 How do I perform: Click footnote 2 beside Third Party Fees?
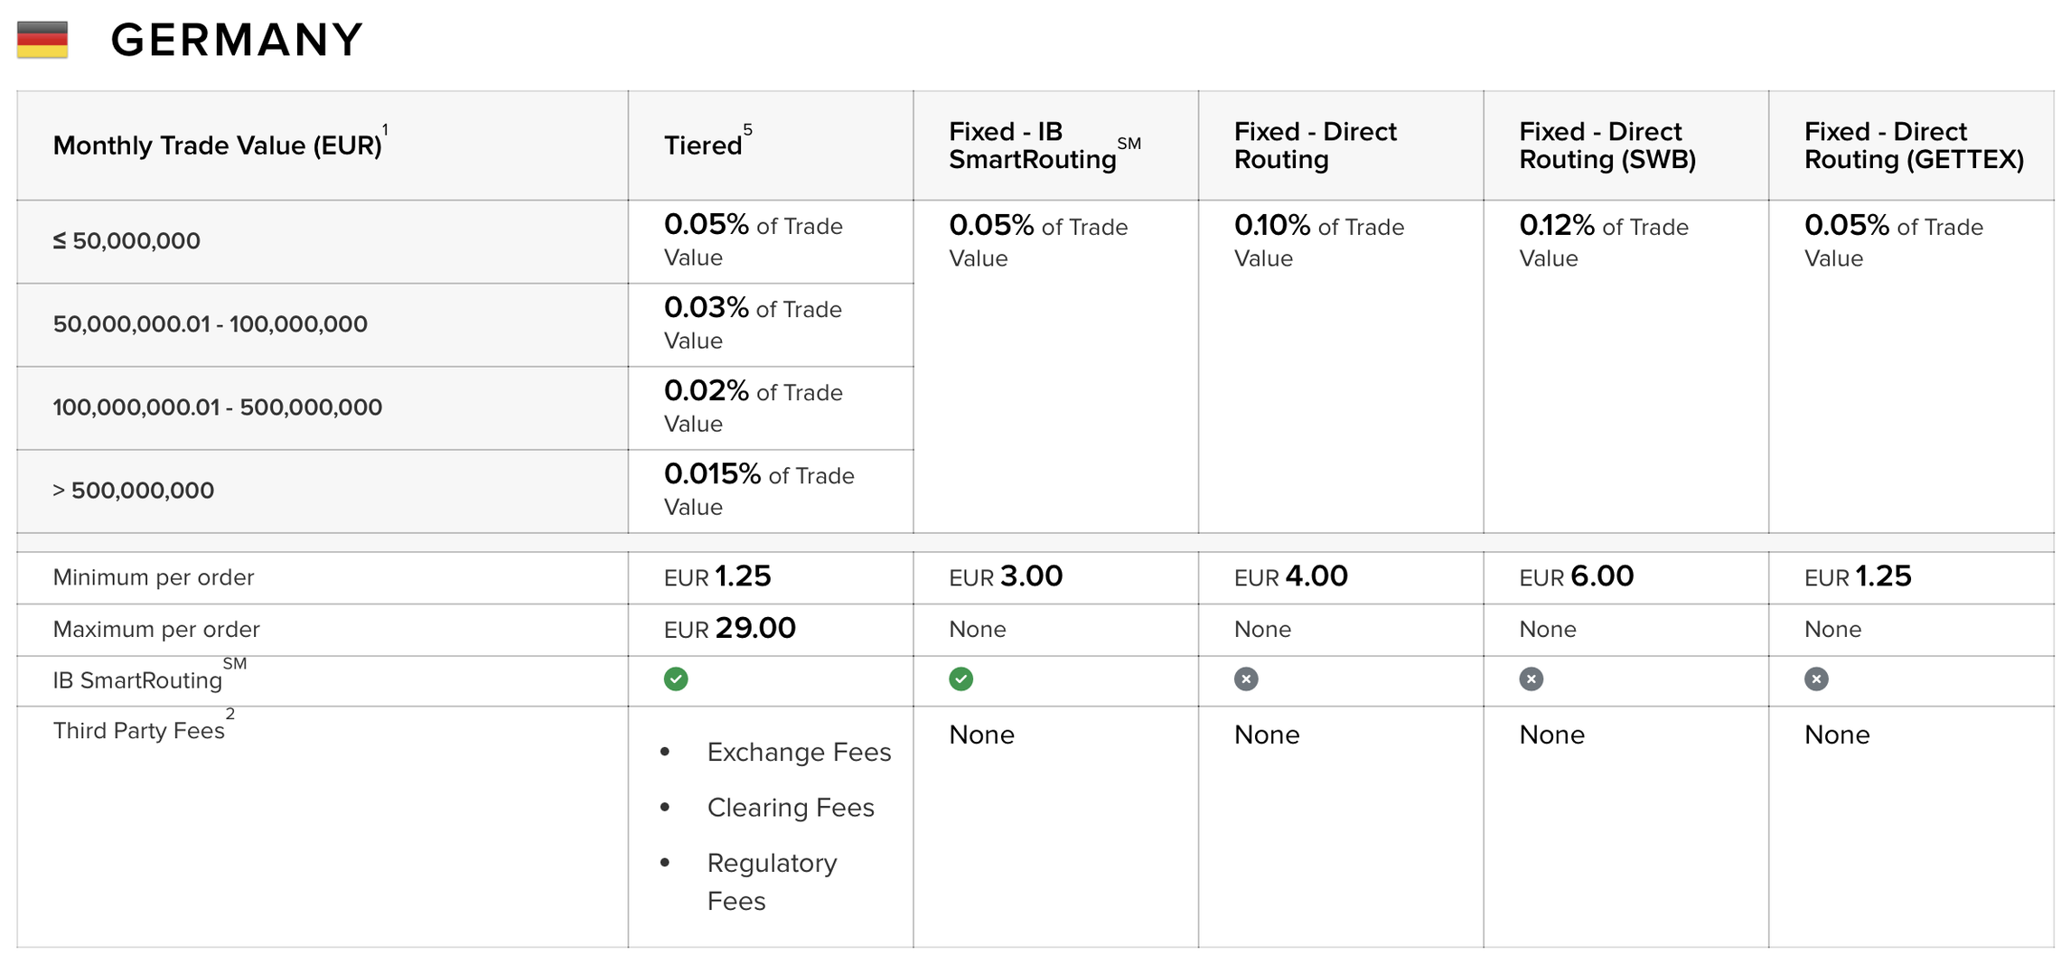click(230, 714)
